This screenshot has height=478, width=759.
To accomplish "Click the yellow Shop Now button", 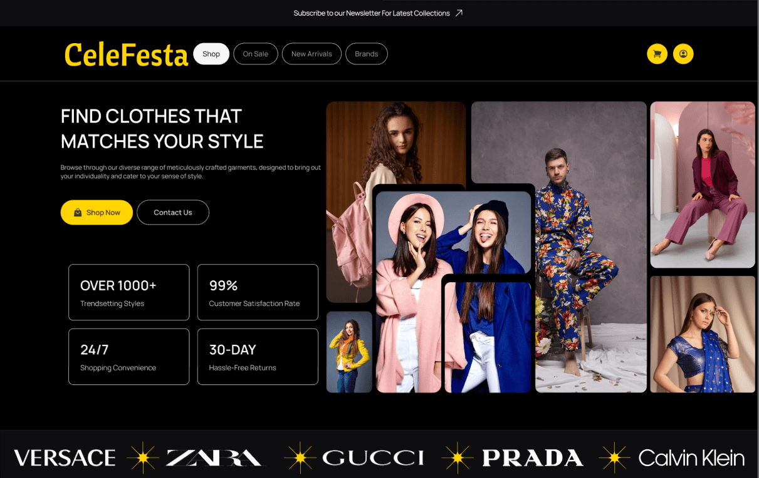I will click(97, 213).
